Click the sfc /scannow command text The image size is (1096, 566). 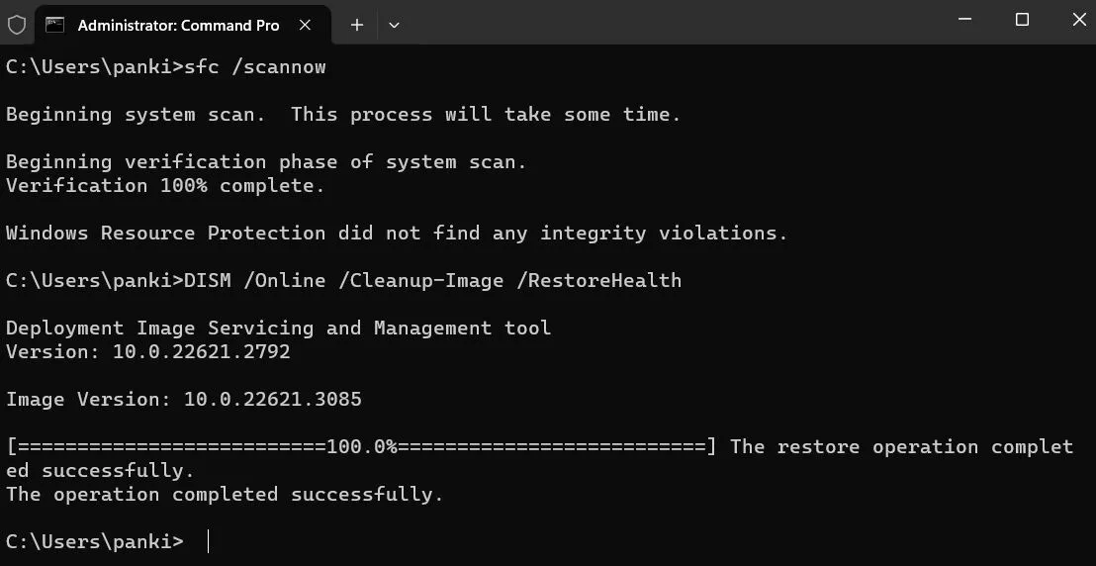pyautogui.click(x=255, y=66)
